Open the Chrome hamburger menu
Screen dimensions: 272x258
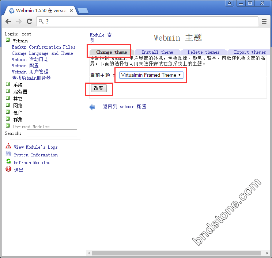pyautogui.click(x=264, y=21)
